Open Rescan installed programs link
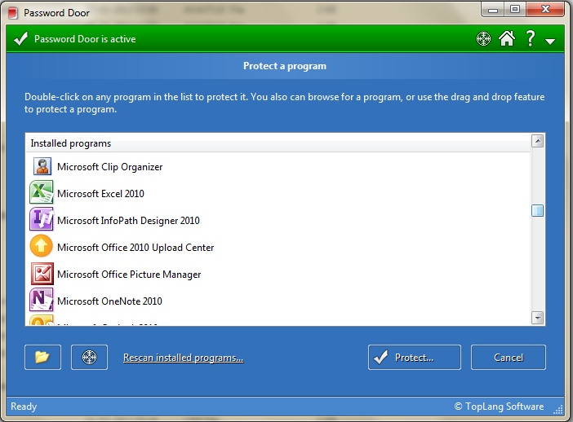 coord(184,358)
